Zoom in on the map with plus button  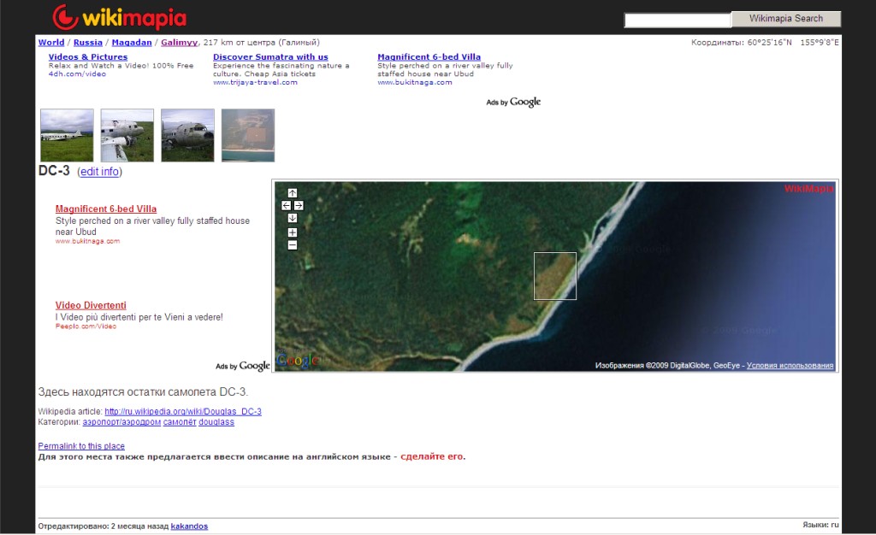(x=293, y=232)
